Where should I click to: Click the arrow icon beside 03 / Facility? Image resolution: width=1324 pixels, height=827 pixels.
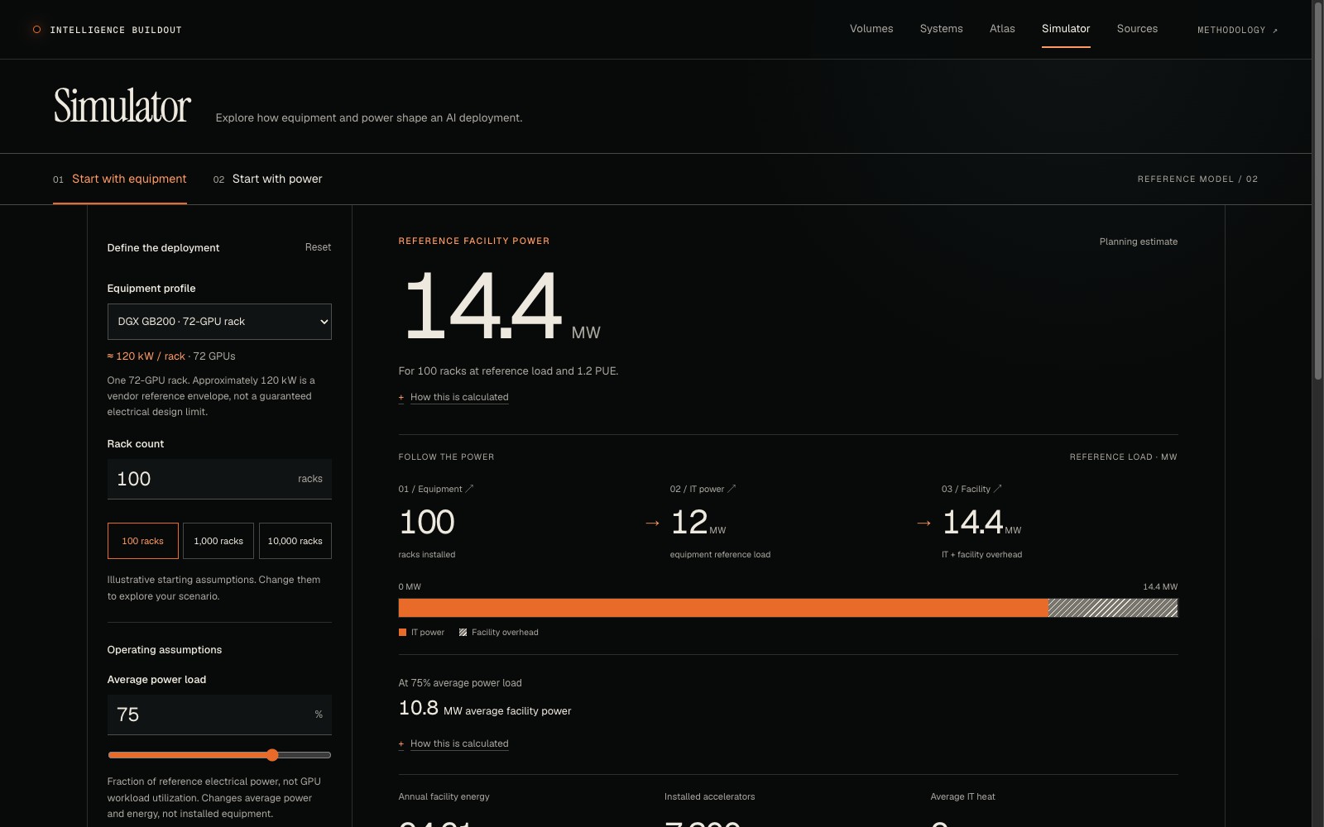[997, 489]
